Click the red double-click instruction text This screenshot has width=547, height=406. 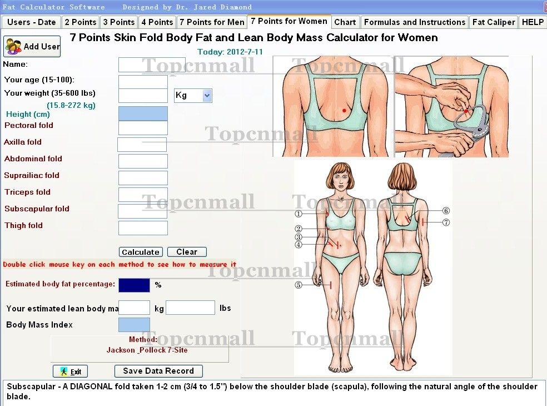pyautogui.click(x=120, y=265)
